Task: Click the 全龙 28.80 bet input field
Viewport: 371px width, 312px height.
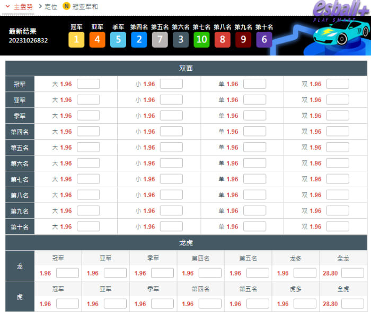Action: click(x=352, y=273)
